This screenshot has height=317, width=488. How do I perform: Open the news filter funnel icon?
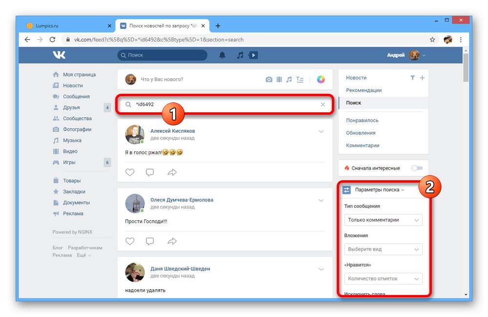coord(412,78)
